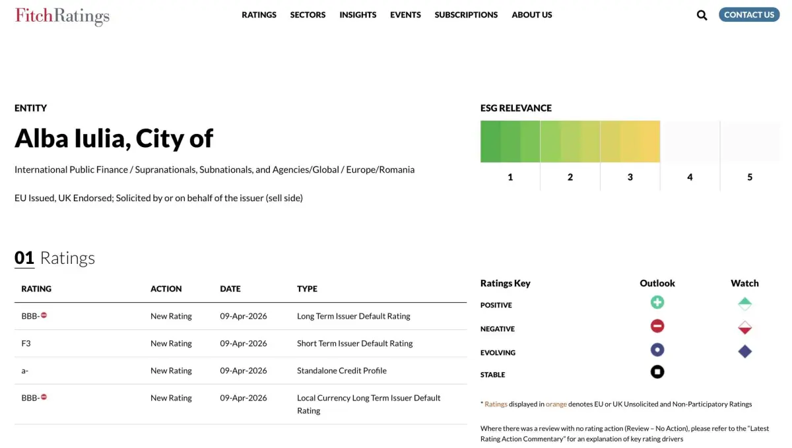Go to the Events menu
Screen dimensions: 792x448
405,15
